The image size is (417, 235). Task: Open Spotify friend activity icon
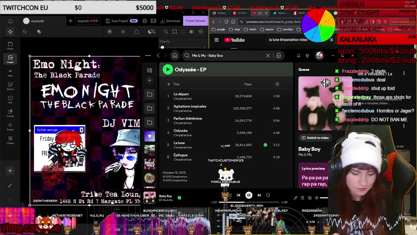coord(307,55)
